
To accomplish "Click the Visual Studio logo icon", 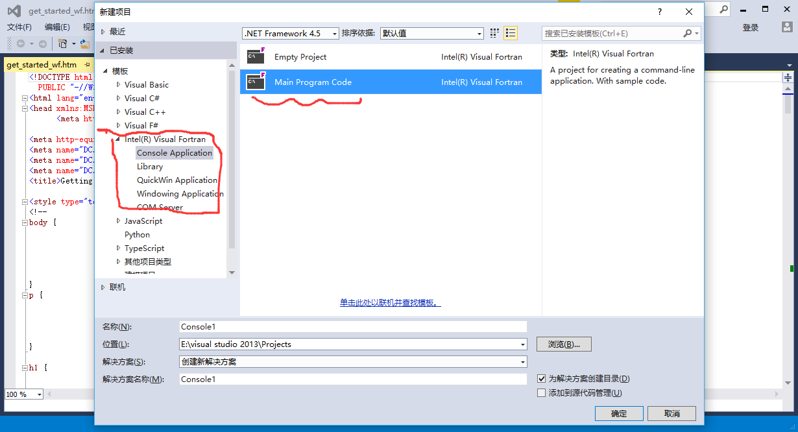I will pos(14,11).
